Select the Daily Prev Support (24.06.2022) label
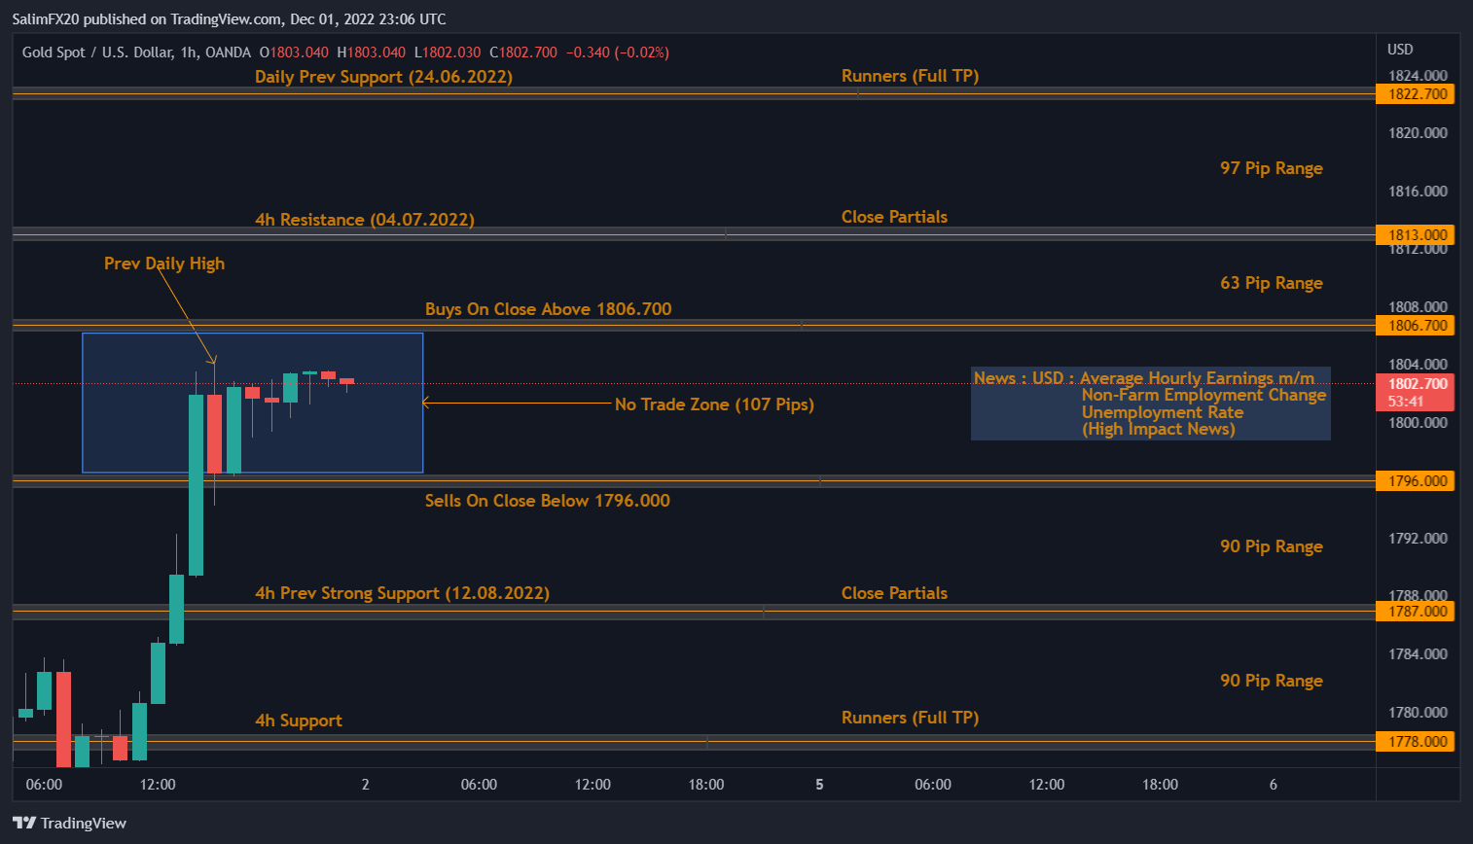Image resolution: width=1473 pixels, height=844 pixels. point(383,77)
